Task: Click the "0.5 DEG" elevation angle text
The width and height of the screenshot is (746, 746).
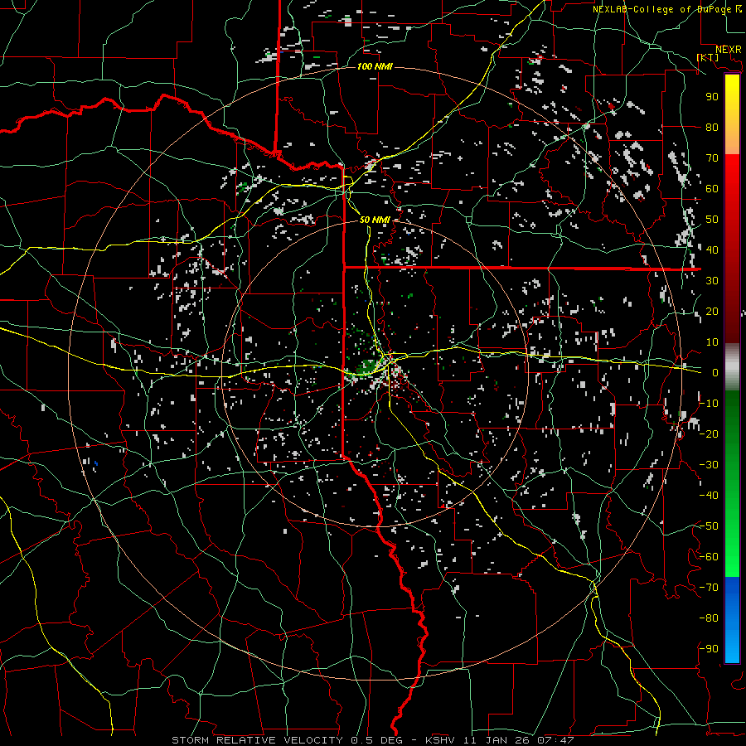Action: tap(377, 740)
